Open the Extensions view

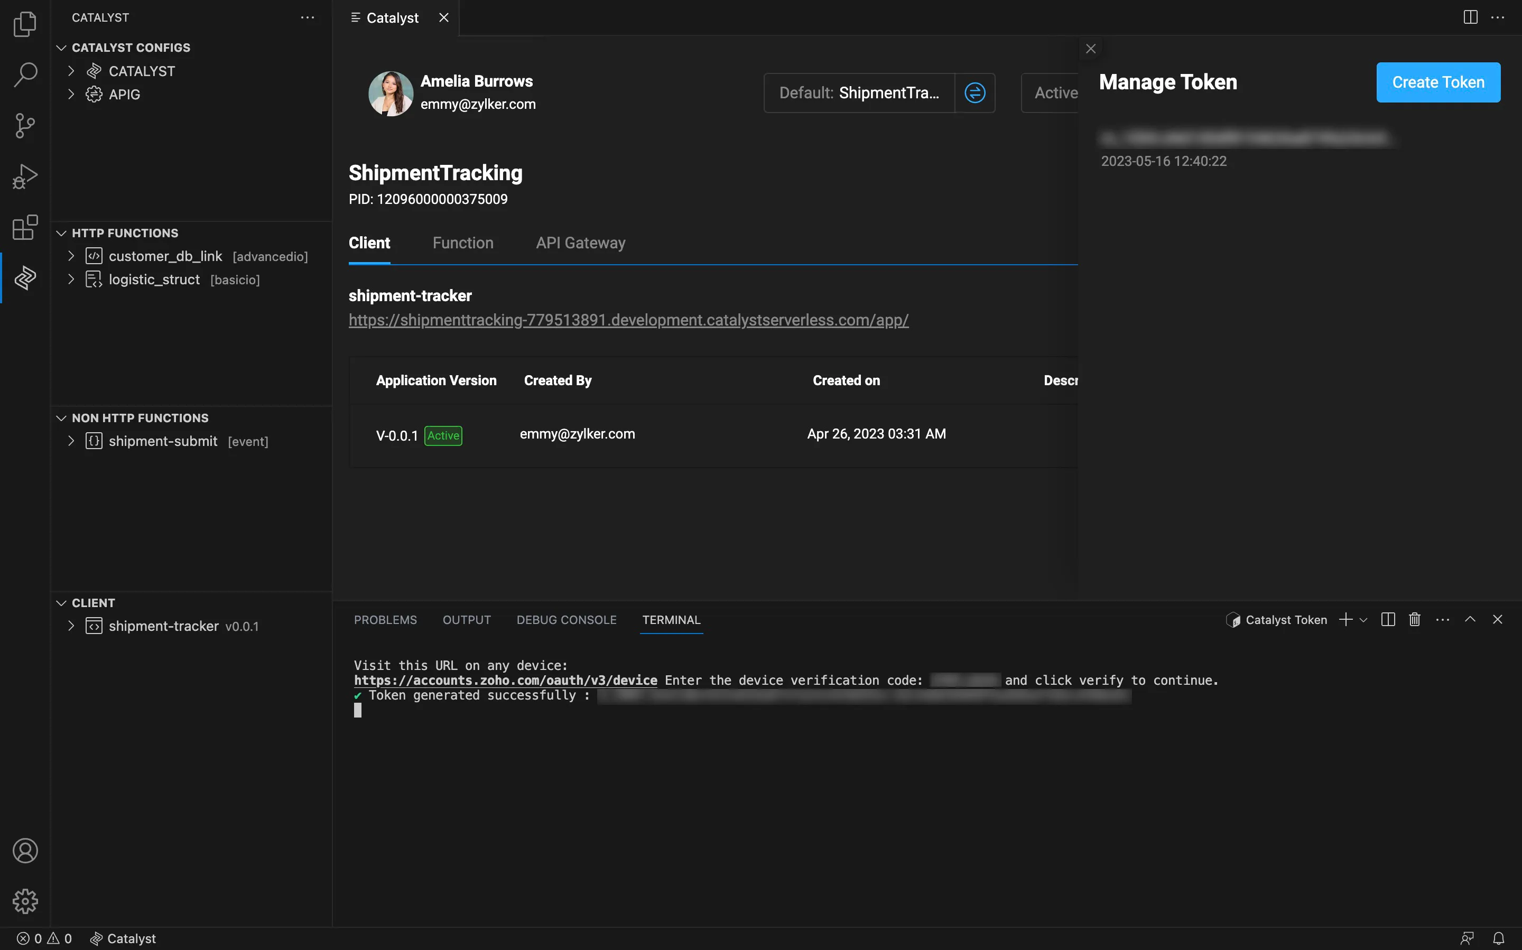click(x=25, y=227)
